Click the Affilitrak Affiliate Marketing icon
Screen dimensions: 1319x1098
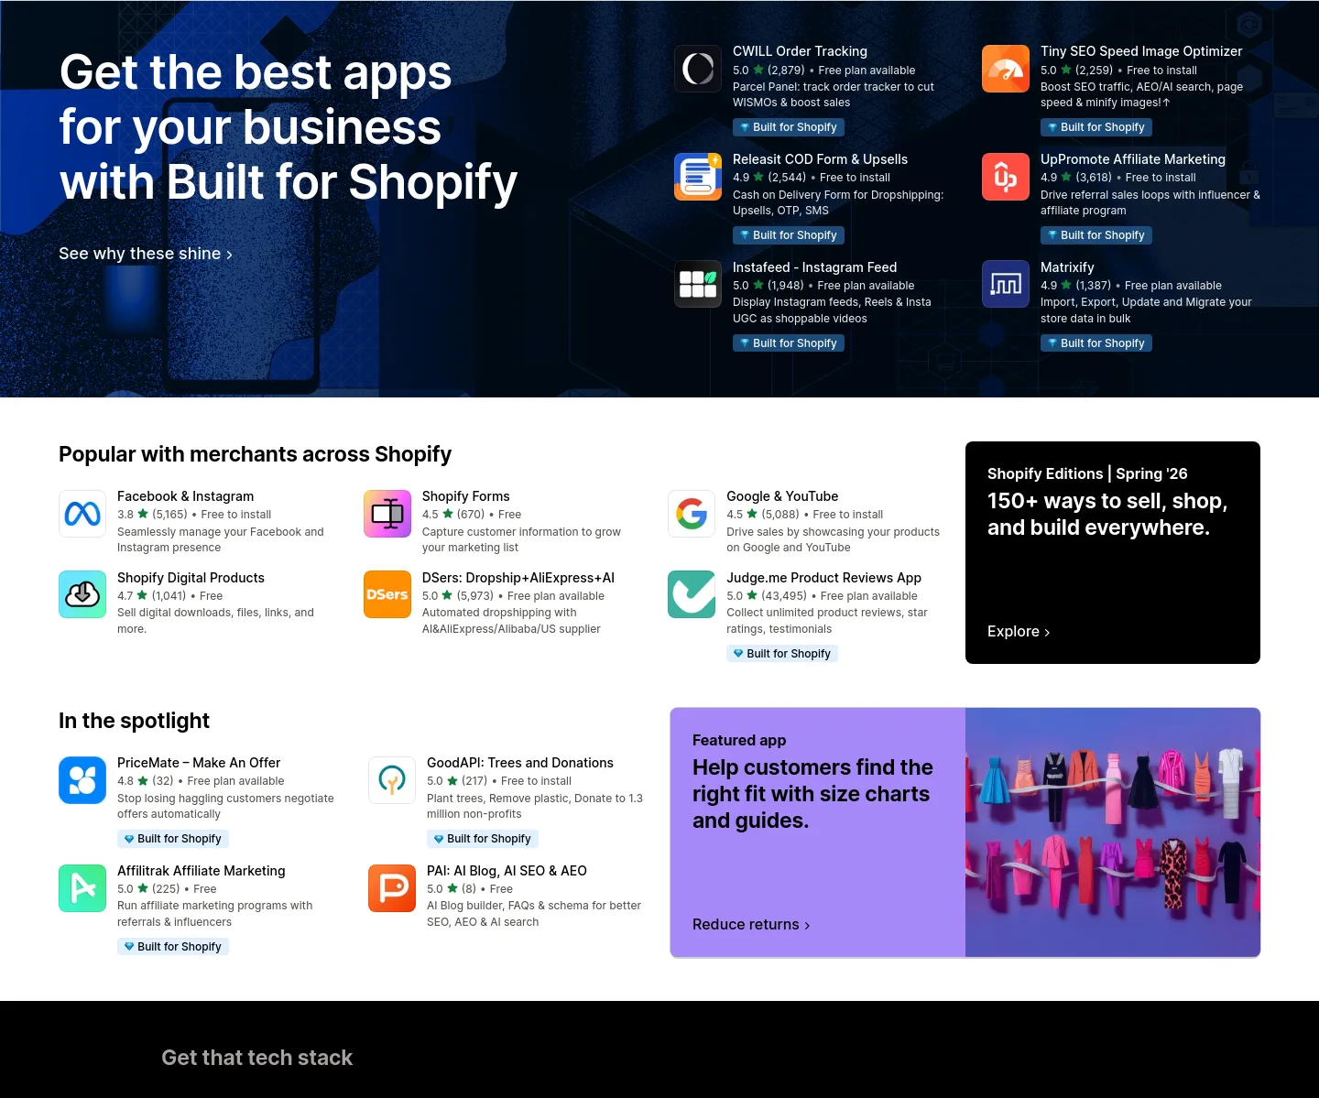pyautogui.click(x=82, y=888)
